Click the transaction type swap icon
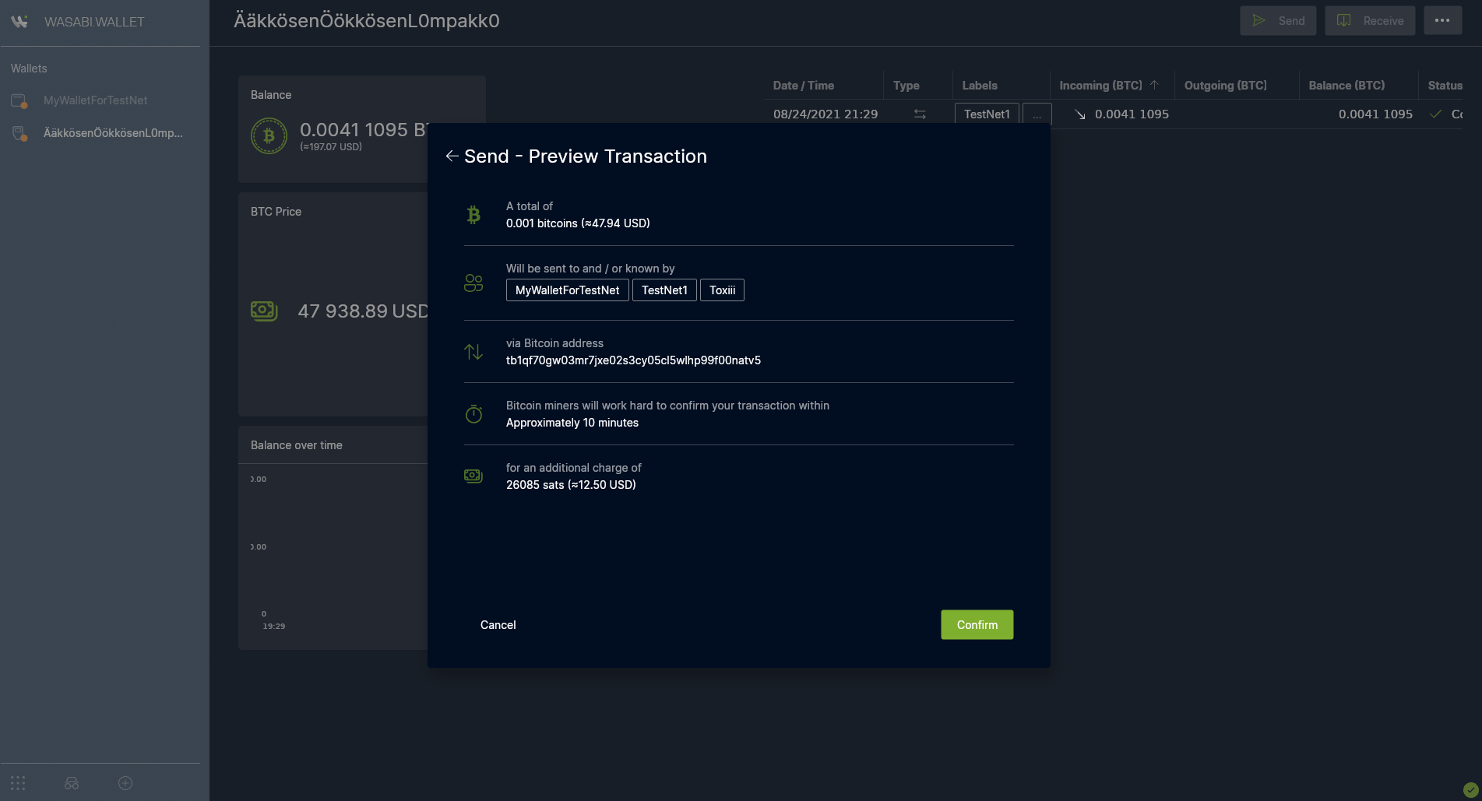This screenshot has height=801, width=1482. 920,114
